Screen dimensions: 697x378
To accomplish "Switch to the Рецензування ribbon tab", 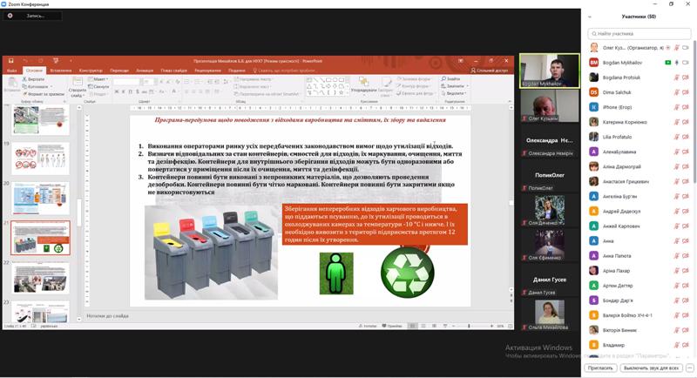I will pos(207,71).
